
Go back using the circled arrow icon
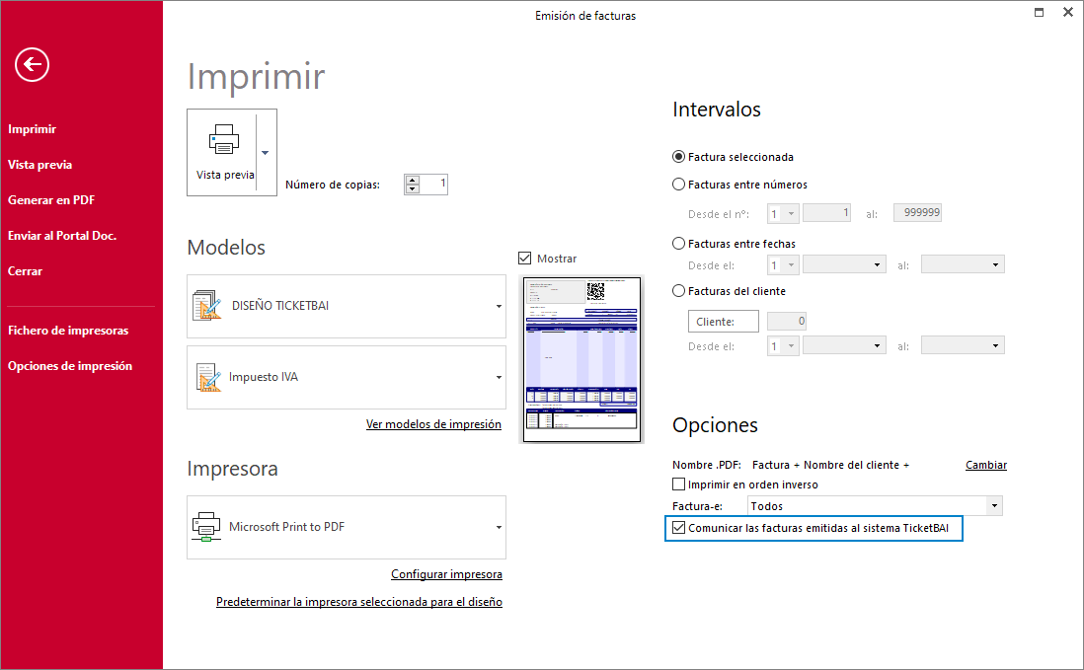click(x=32, y=65)
